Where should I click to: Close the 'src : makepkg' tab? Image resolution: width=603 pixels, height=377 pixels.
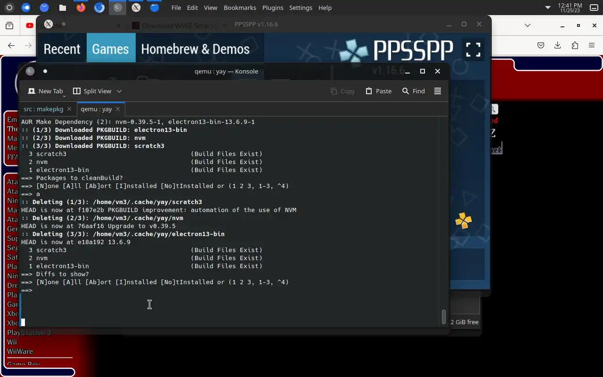tap(69, 109)
